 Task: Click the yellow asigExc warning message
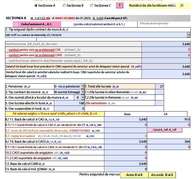tap(55, 114)
